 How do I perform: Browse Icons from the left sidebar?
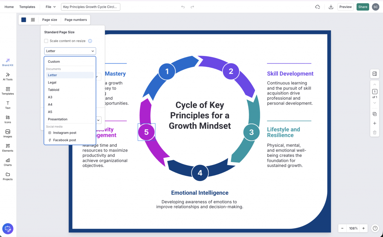(7, 119)
